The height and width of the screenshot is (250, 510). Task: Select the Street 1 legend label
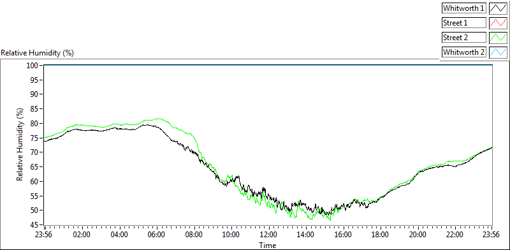pyautogui.click(x=464, y=23)
